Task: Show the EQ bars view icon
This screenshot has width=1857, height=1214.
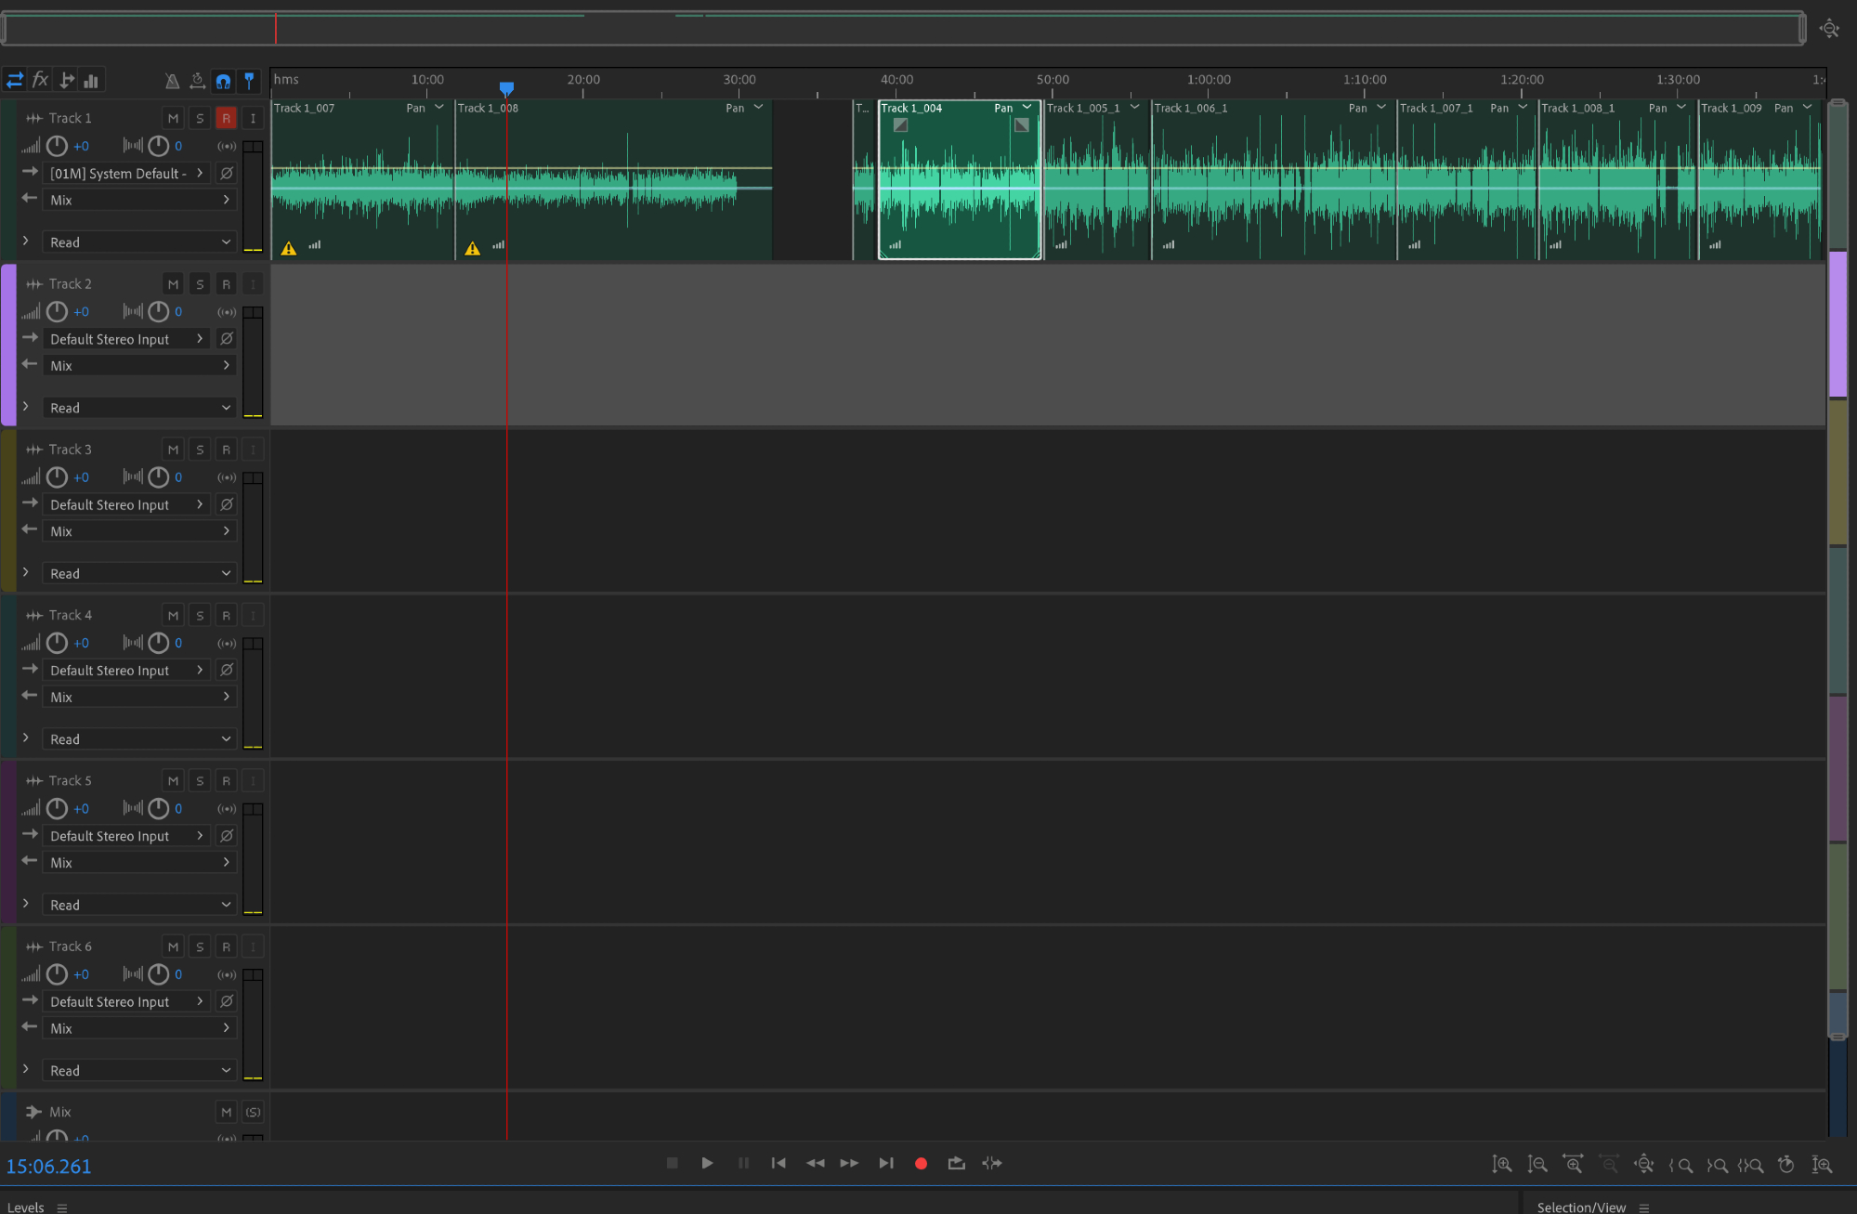Action: (91, 81)
